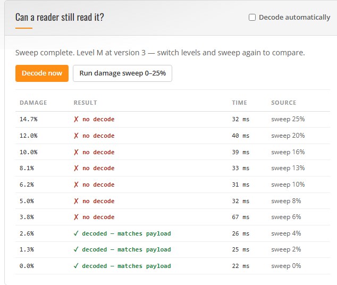
Task: Select 'decoded – matches payload' in sweep 2% row
Action: pos(122,249)
